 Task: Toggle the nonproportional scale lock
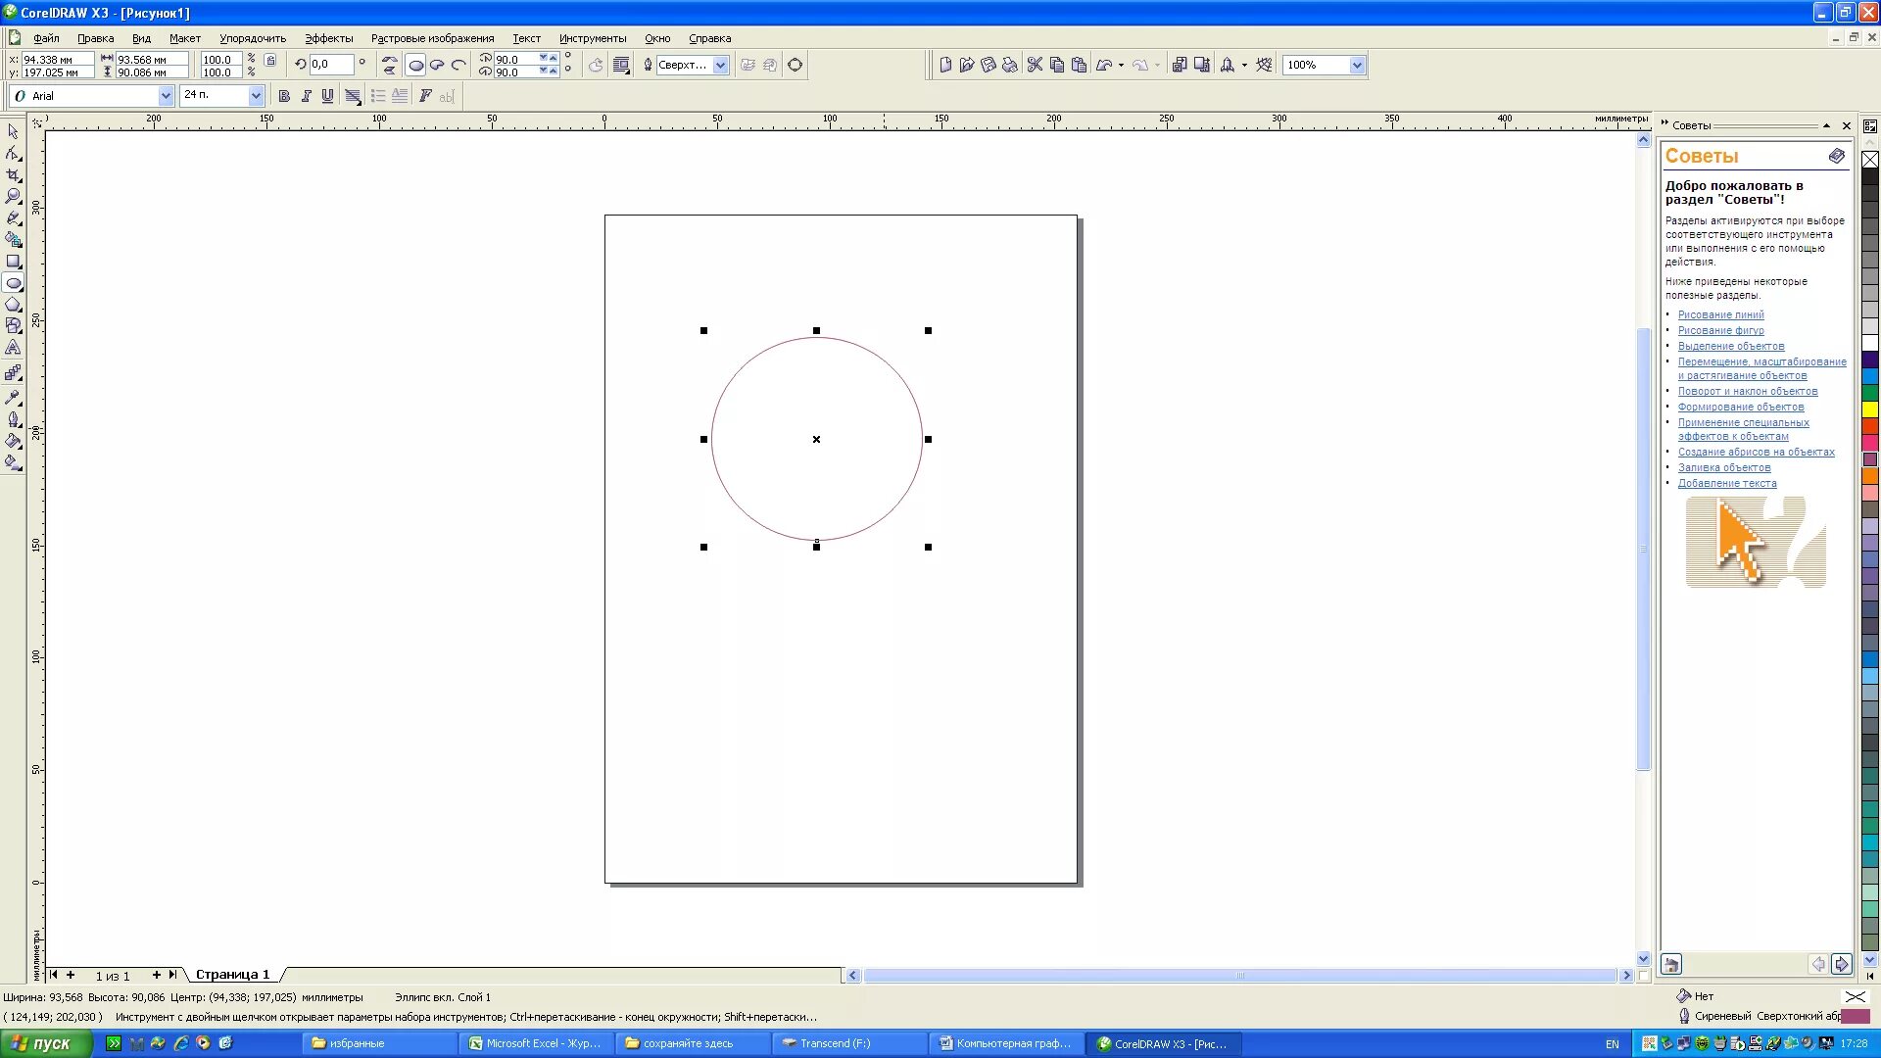[270, 61]
